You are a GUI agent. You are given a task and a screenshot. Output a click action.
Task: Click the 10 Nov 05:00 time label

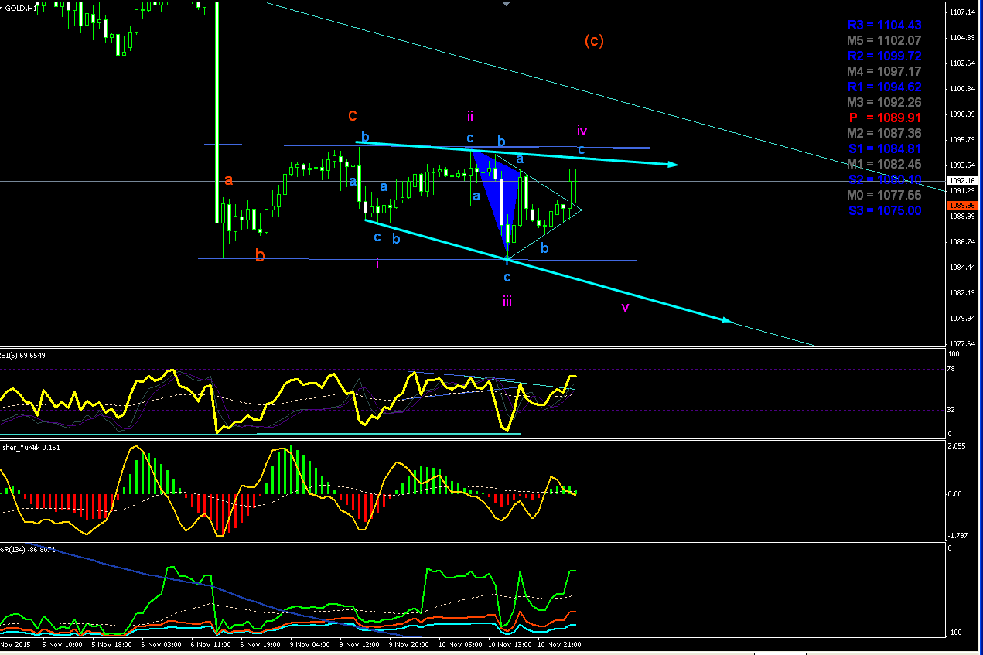tap(460, 643)
